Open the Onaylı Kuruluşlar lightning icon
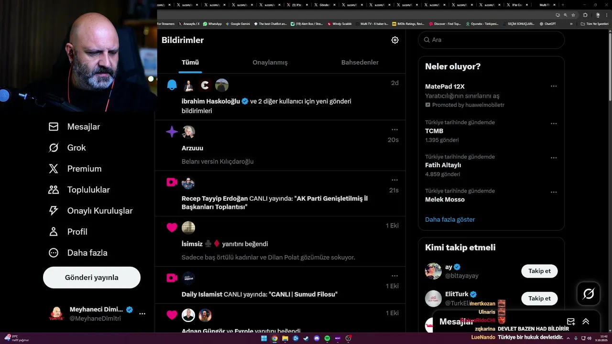Viewport: 612px width, 344px height. click(54, 211)
